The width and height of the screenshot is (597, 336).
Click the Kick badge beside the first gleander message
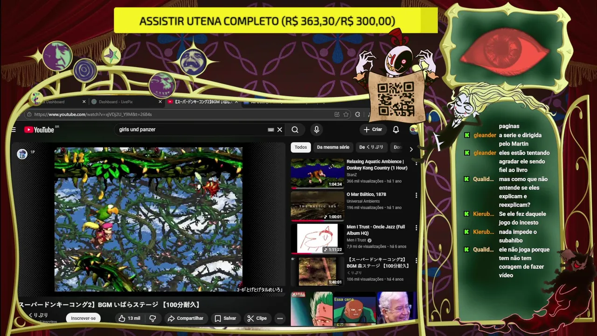coord(467,135)
